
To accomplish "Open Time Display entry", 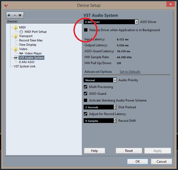I will (x=28, y=45).
